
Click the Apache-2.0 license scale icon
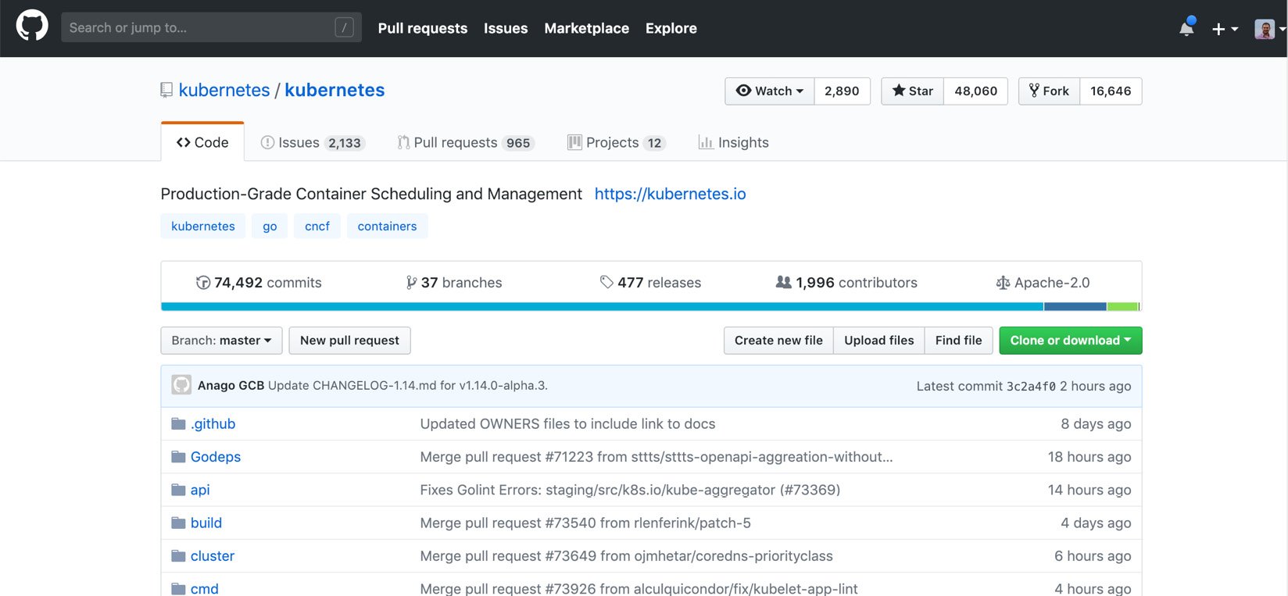pyautogui.click(x=1003, y=283)
